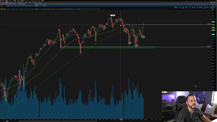The width and height of the screenshot is (217, 122).
Task: Click the symbol entry field
Action: point(3,6)
